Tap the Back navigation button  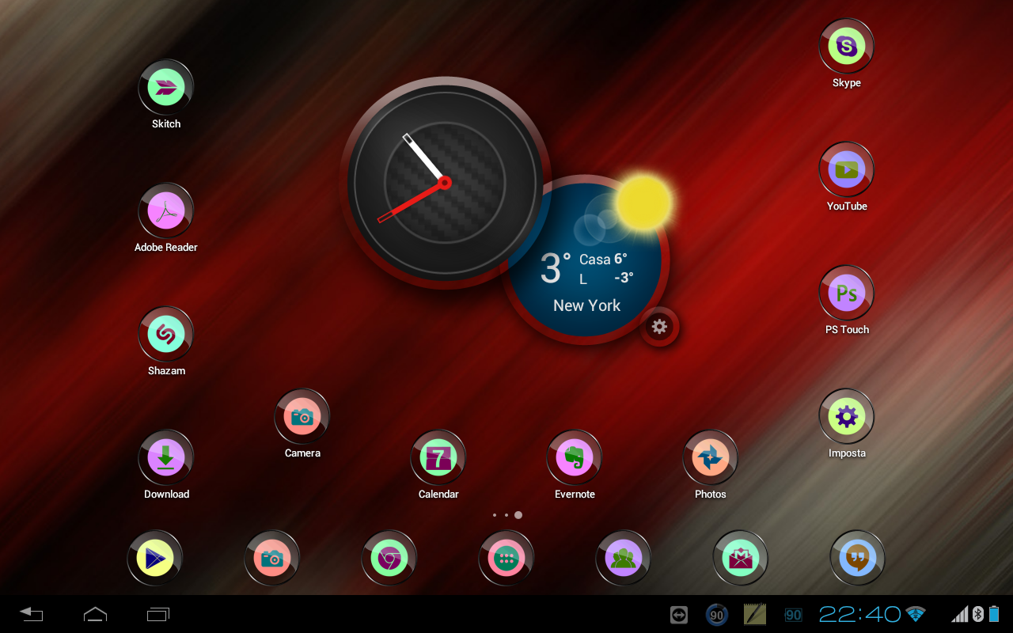coord(32,614)
